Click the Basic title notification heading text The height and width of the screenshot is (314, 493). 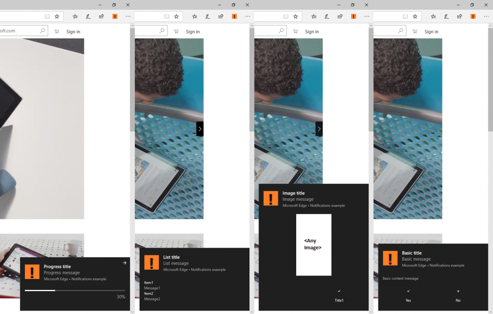click(x=412, y=253)
